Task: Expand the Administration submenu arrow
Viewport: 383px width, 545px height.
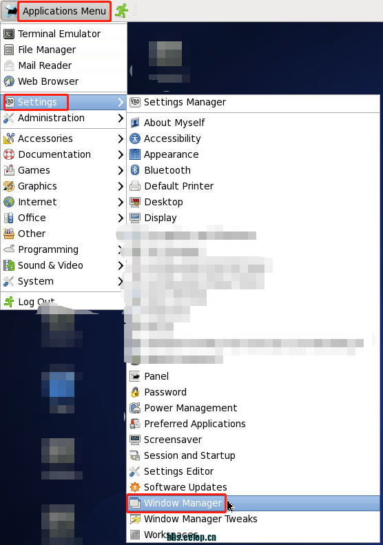Action: click(121, 118)
